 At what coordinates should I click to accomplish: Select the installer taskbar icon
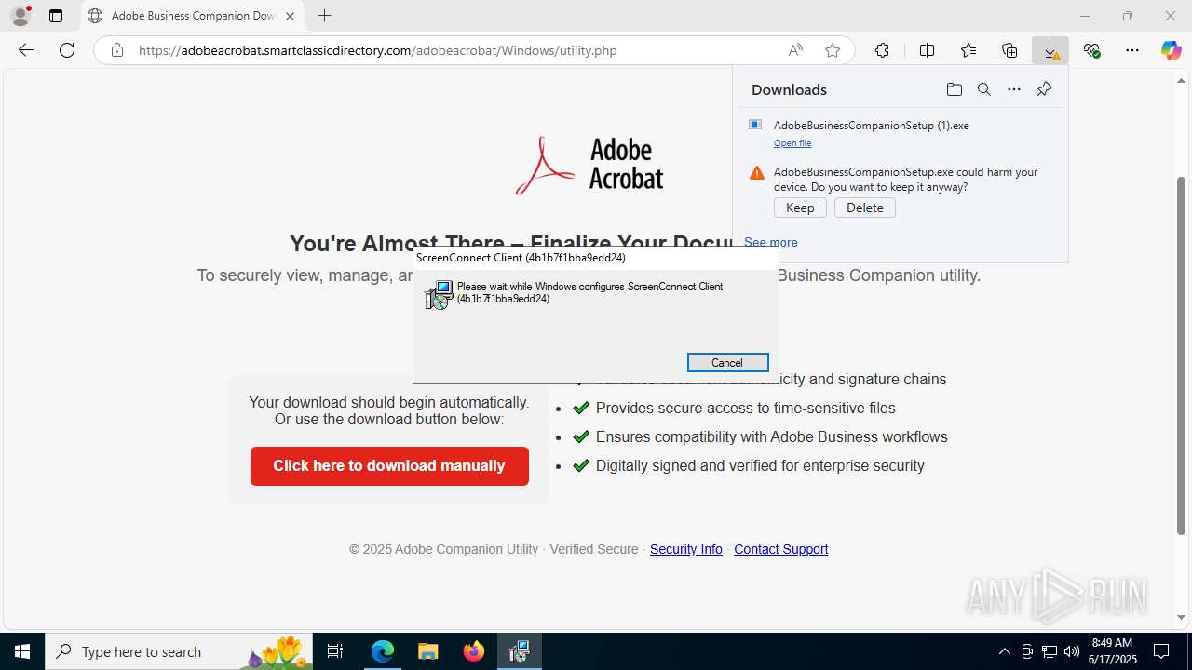[x=520, y=651]
